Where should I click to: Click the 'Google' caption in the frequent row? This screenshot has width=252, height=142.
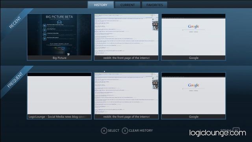point(194,117)
